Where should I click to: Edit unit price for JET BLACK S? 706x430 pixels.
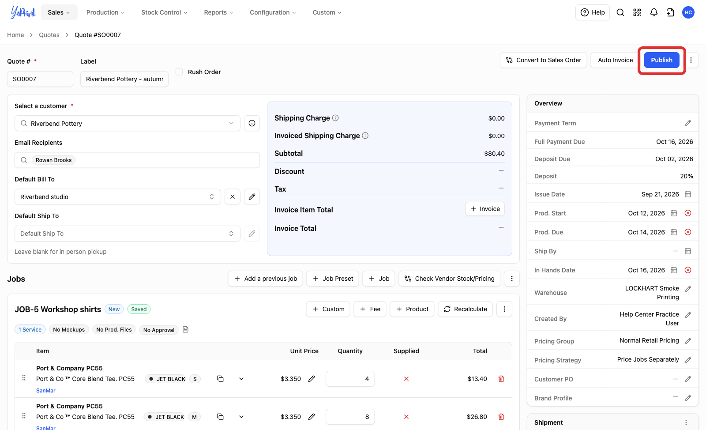coord(312,379)
